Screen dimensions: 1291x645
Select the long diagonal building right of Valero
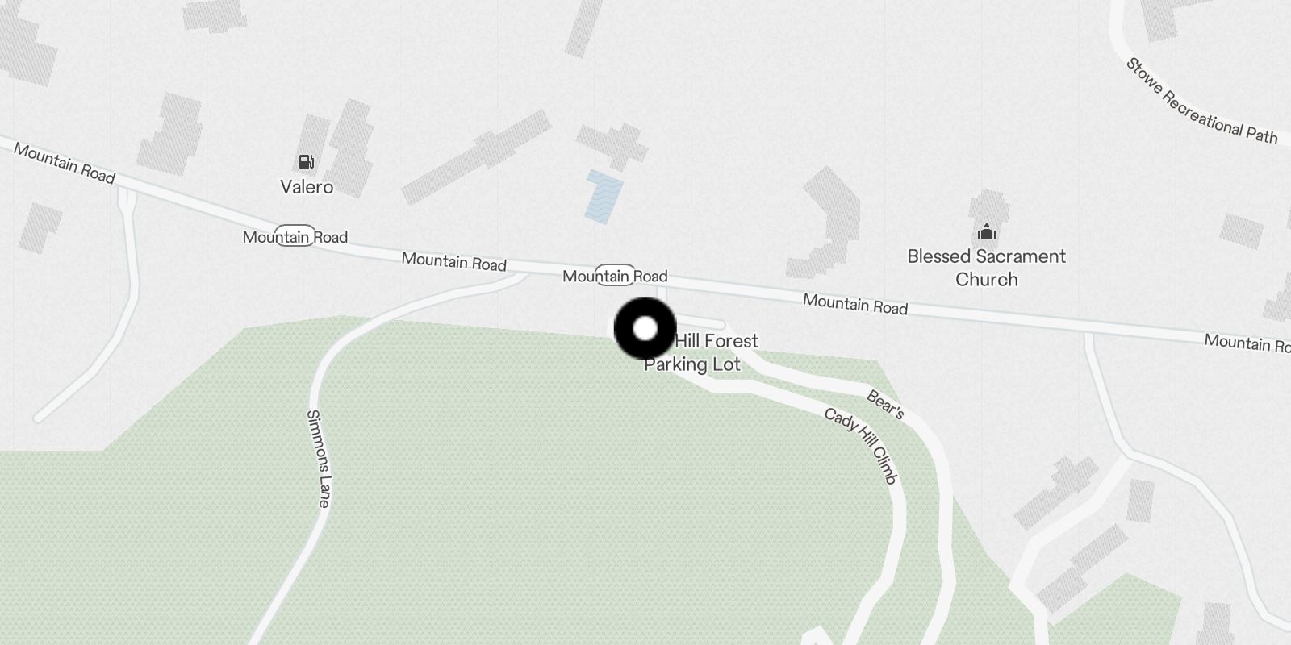pyautogui.click(x=476, y=156)
